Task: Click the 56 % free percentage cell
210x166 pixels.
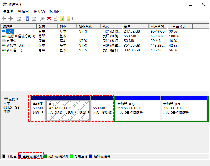Action: coord(173,50)
